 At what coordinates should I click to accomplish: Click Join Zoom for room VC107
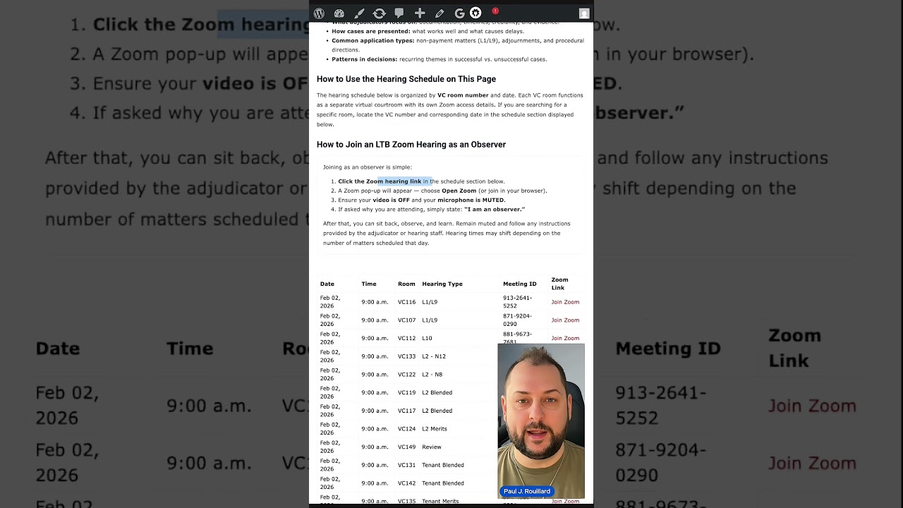[x=565, y=320]
